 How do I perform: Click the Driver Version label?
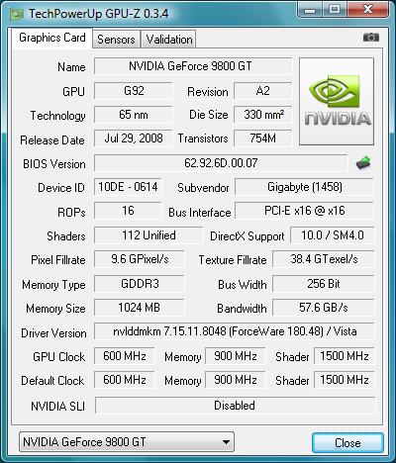[x=53, y=333]
